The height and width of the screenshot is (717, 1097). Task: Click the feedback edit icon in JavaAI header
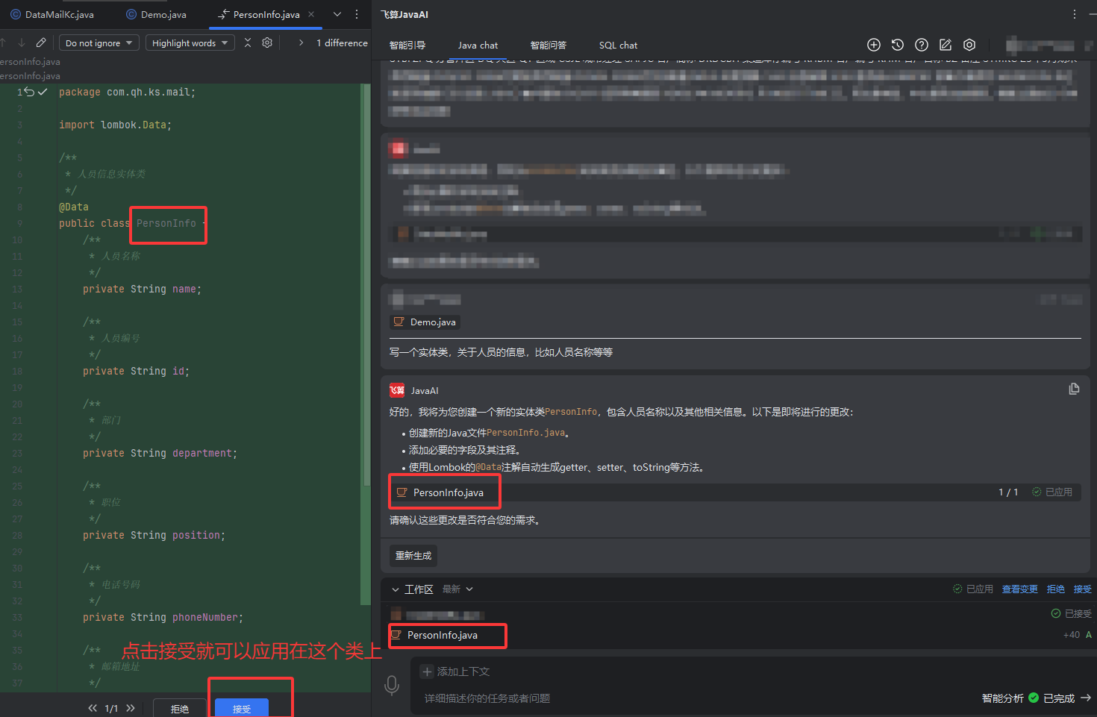point(946,45)
